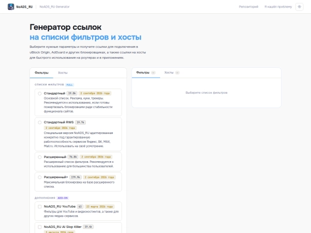311x233 pixels.
Task: Click the ДОПОЛНЕНИЯ section label
Action: click(x=45, y=198)
